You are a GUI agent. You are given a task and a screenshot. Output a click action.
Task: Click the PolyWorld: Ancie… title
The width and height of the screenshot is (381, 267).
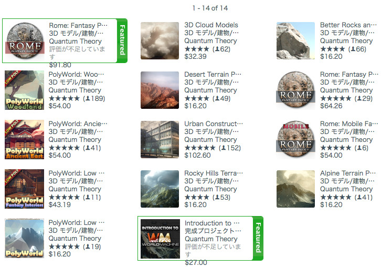(x=78, y=124)
